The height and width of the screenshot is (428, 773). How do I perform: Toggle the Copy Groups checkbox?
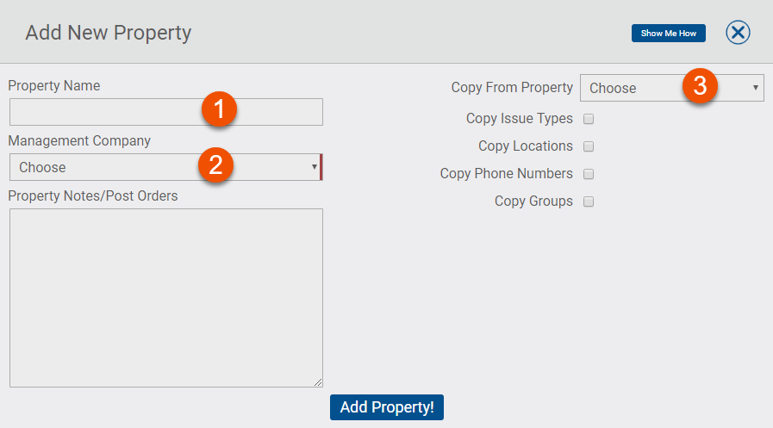(589, 202)
